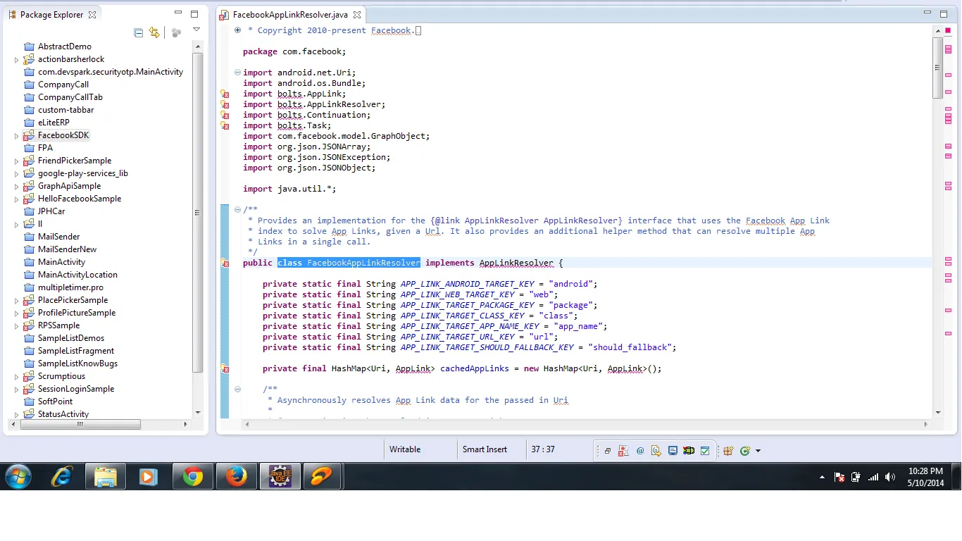The height and width of the screenshot is (541, 962).
Task: Click the New Java Class green C icon
Action: click(x=745, y=451)
